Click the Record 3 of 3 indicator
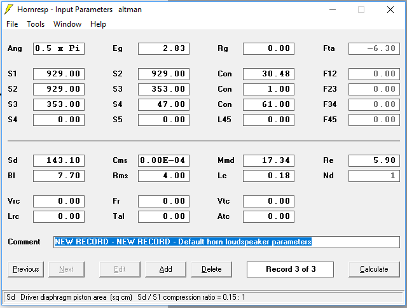The width and height of the screenshot is (407, 308). point(290,269)
